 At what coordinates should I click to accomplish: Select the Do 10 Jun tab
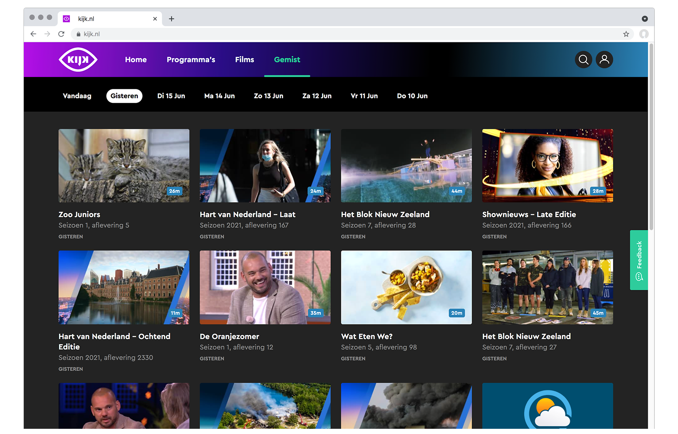coord(412,96)
